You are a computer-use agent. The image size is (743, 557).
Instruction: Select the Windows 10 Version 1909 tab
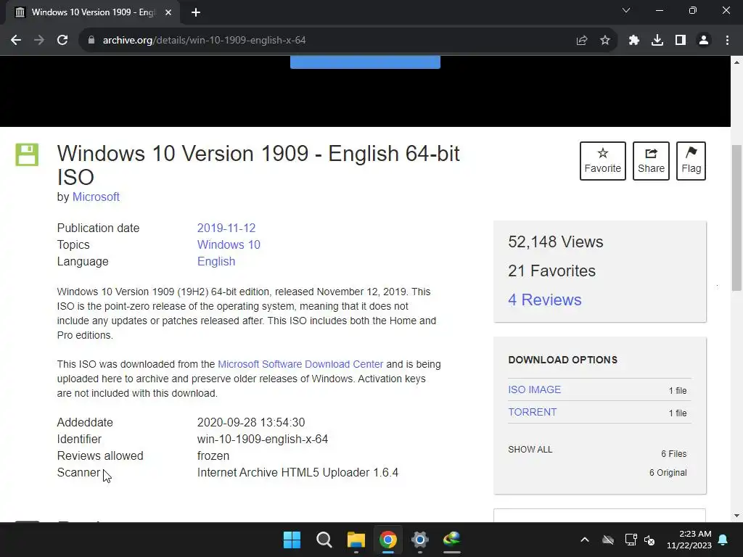pyautogui.click(x=92, y=12)
